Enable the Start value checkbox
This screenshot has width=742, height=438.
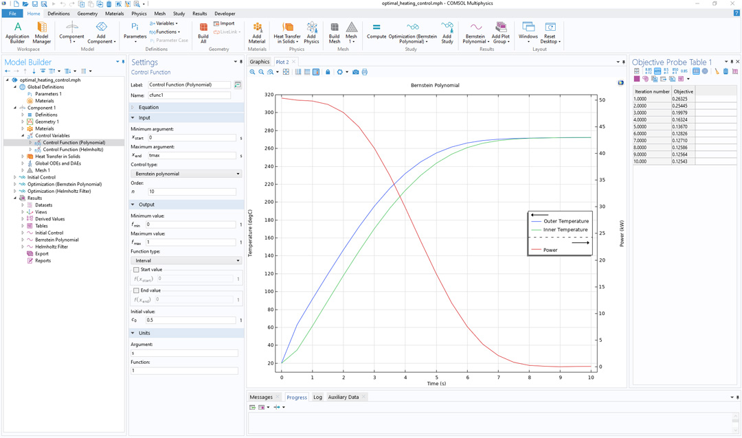click(136, 270)
